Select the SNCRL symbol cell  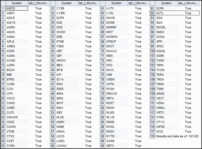pos(166,27)
